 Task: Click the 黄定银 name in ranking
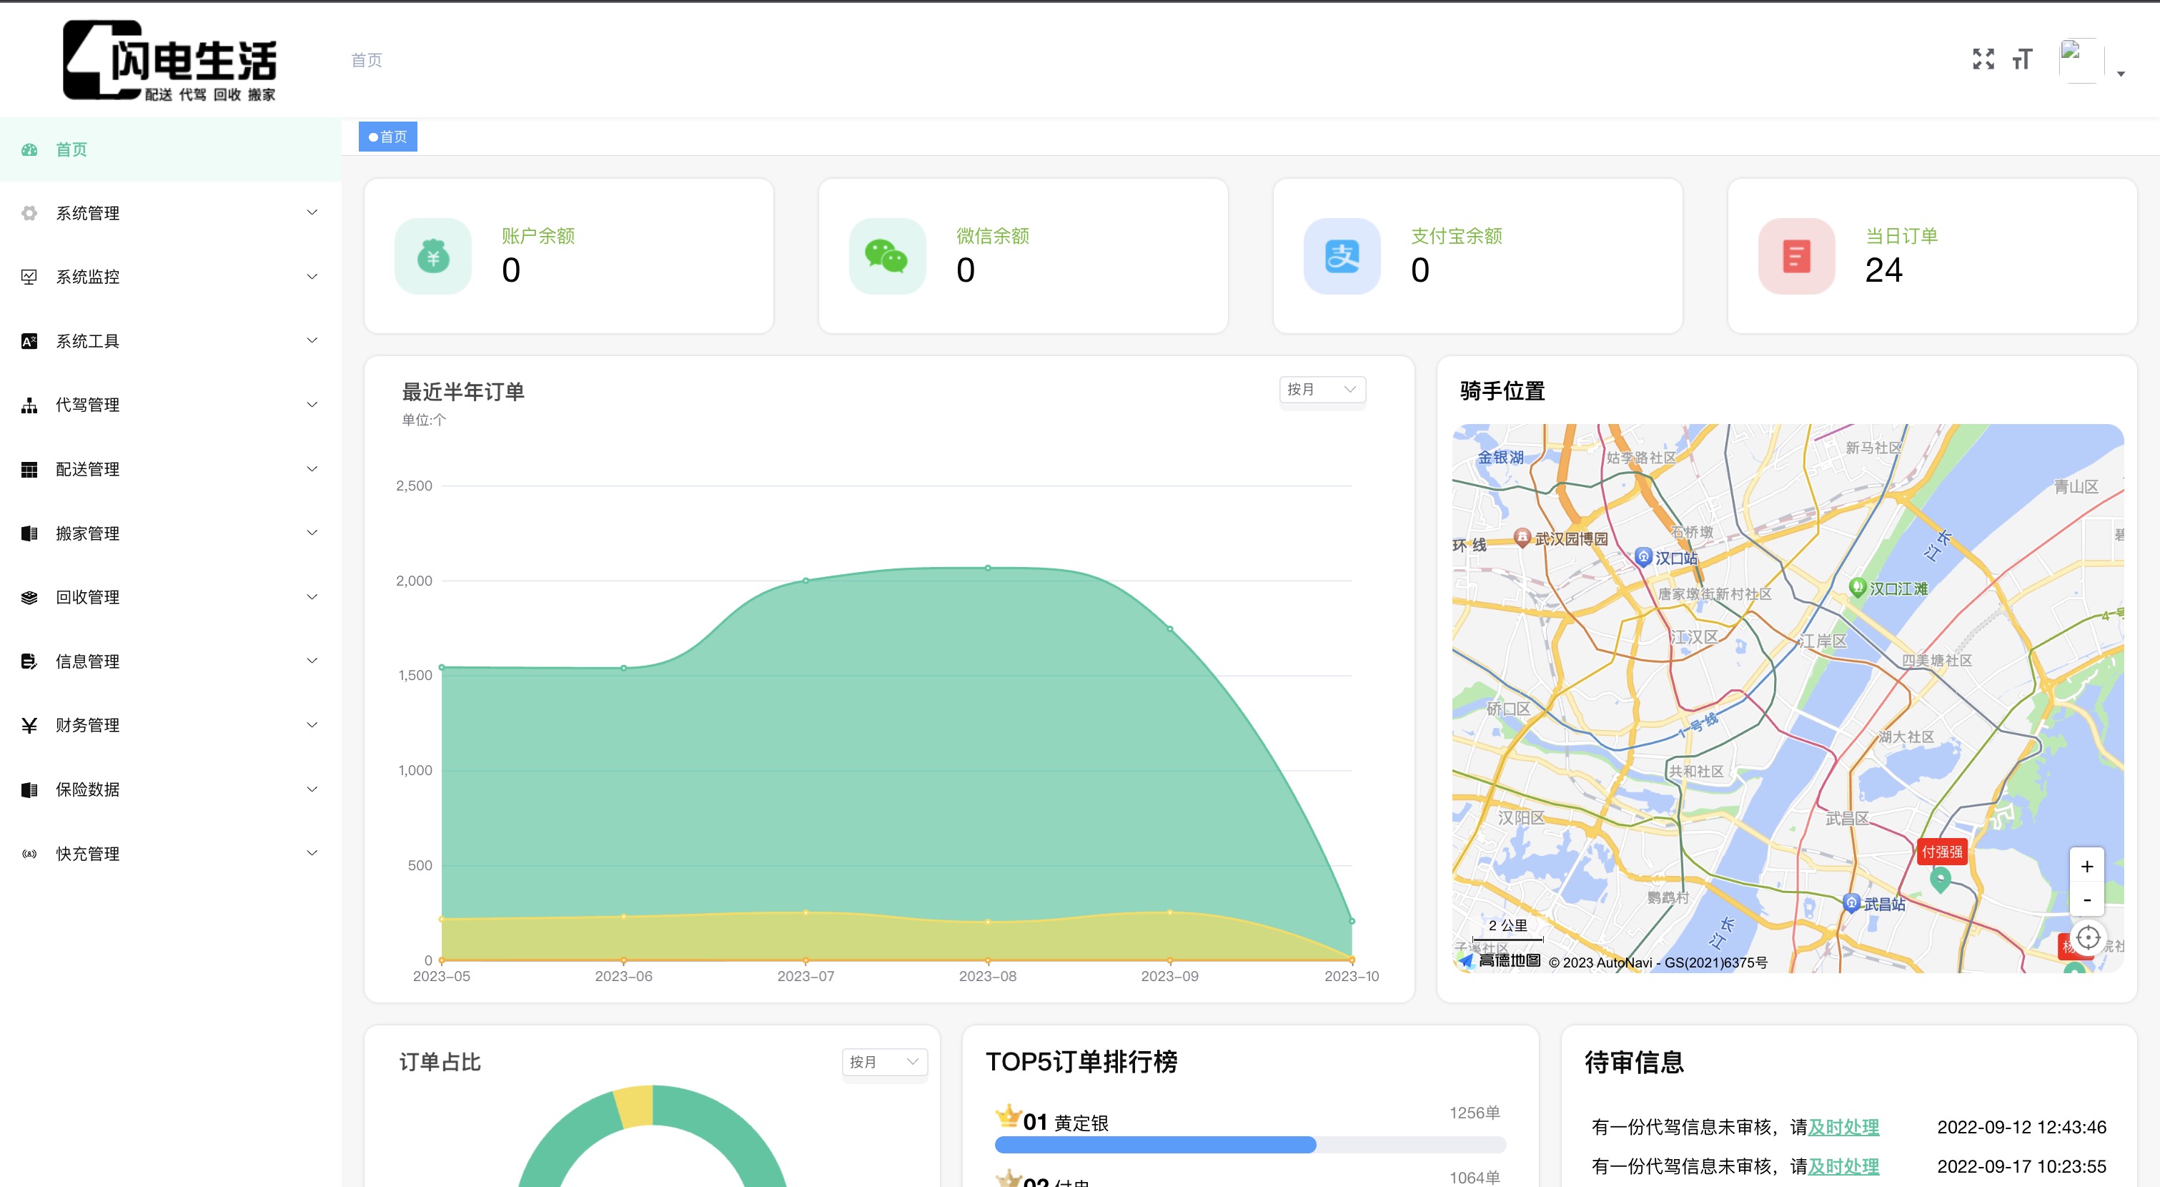point(1081,1123)
